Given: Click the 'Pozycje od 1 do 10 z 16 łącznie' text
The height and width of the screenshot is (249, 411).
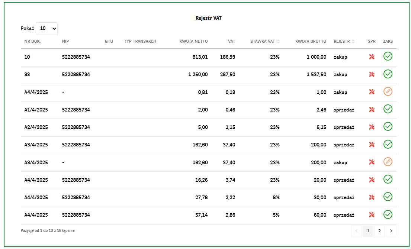Looking at the screenshot, I should click(x=48, y=231).
